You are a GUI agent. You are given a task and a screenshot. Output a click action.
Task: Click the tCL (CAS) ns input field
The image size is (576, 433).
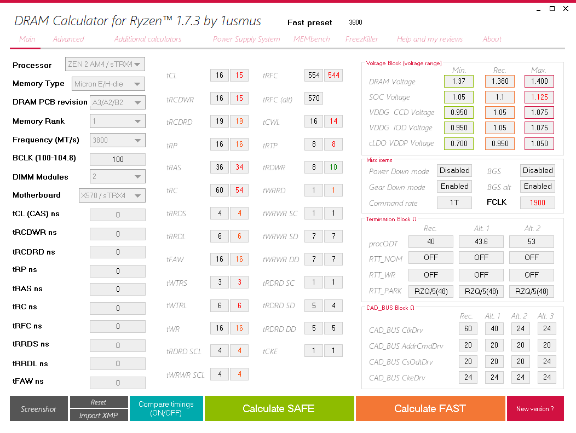click(x=118, y=215)
